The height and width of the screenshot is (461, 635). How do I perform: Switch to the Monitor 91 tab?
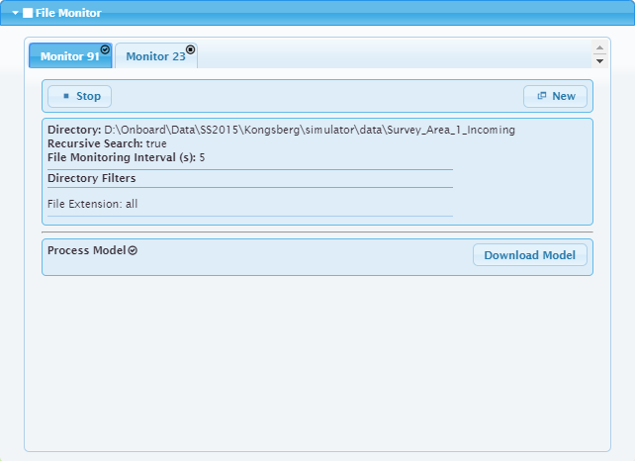pos(67,56)
